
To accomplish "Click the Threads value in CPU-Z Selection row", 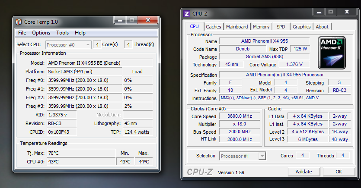I will click(343, 155).
